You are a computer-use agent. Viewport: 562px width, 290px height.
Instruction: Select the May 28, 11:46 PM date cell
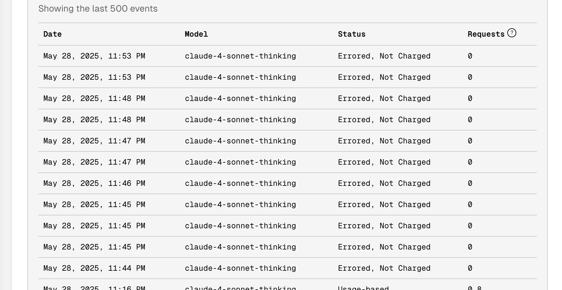94,184
